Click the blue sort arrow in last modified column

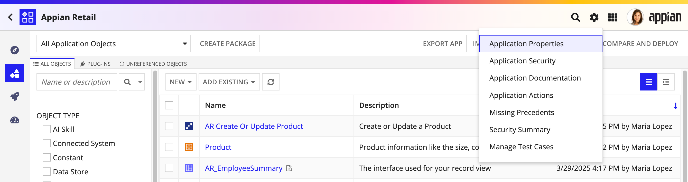point(675,106)
